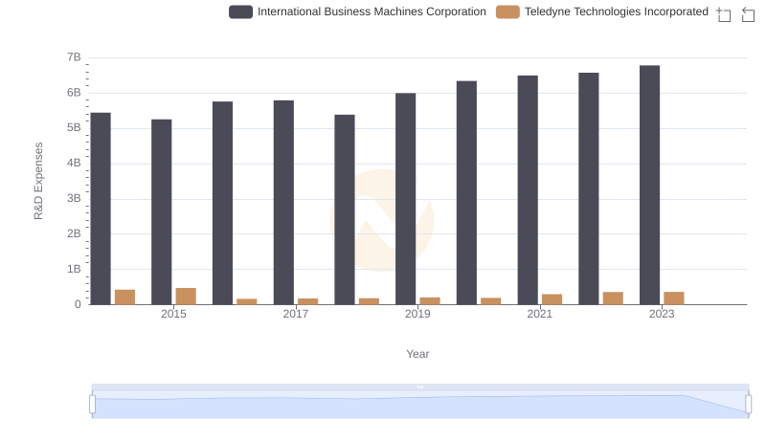
Task: Click the 2018 IBM dark bar
Action: (x=345, y=209)
